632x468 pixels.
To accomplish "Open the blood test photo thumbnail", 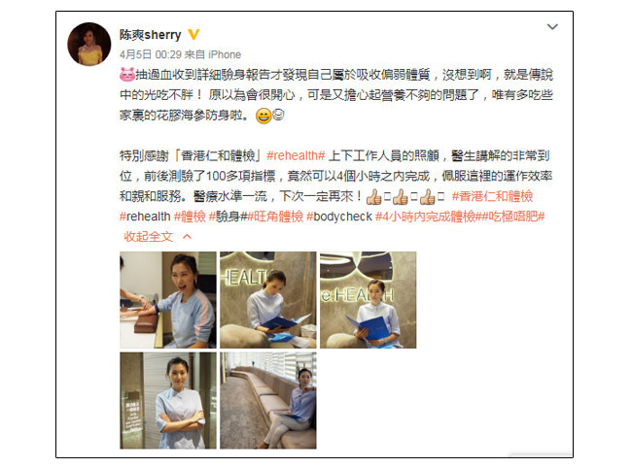I will click(168, 300).
